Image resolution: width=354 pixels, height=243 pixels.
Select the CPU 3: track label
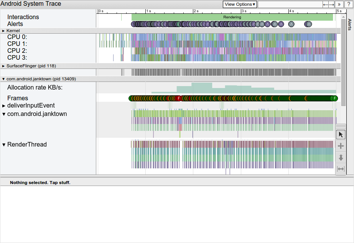coord(17,58)
